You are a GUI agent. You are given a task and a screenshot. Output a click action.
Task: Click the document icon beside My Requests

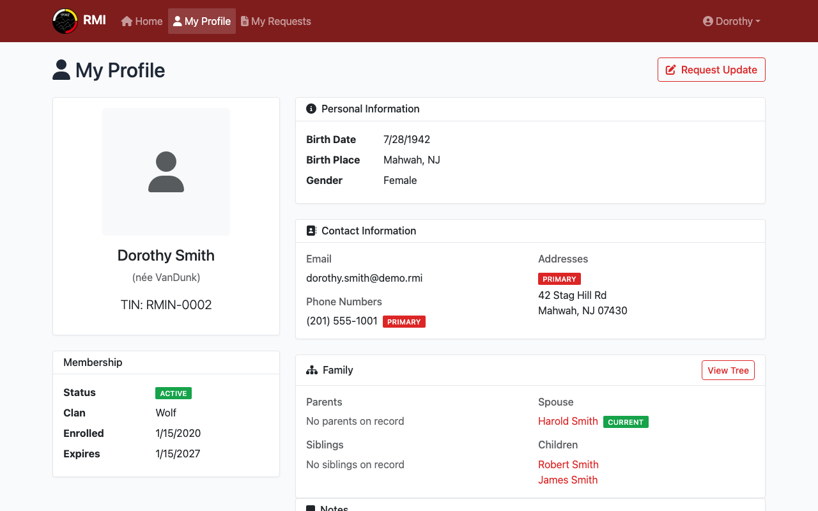(245, 21)
